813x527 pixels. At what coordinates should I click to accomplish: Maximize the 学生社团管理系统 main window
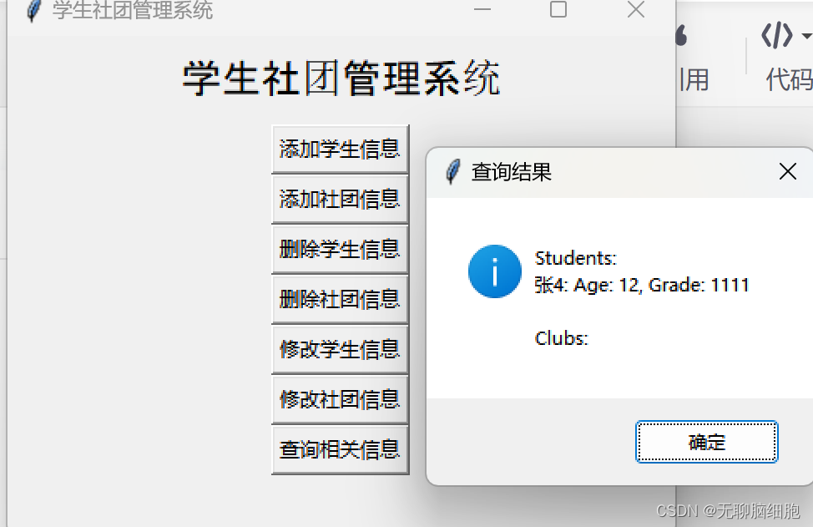tap(558, 9)
